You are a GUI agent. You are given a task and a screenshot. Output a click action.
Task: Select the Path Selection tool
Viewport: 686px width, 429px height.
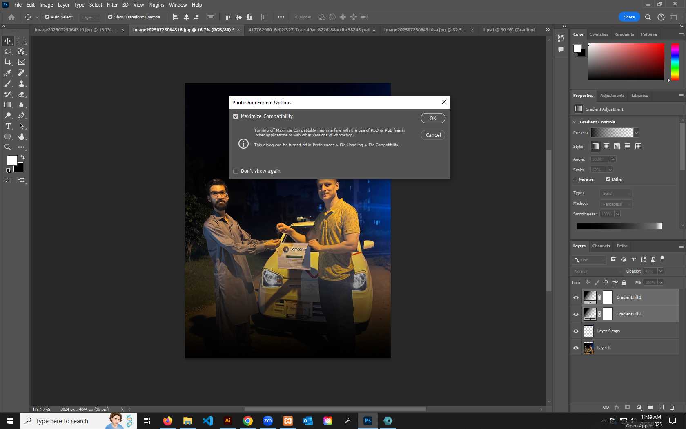21,126
